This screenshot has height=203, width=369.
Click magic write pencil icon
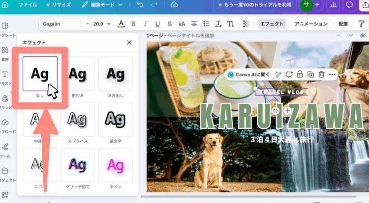coord(278,75)
